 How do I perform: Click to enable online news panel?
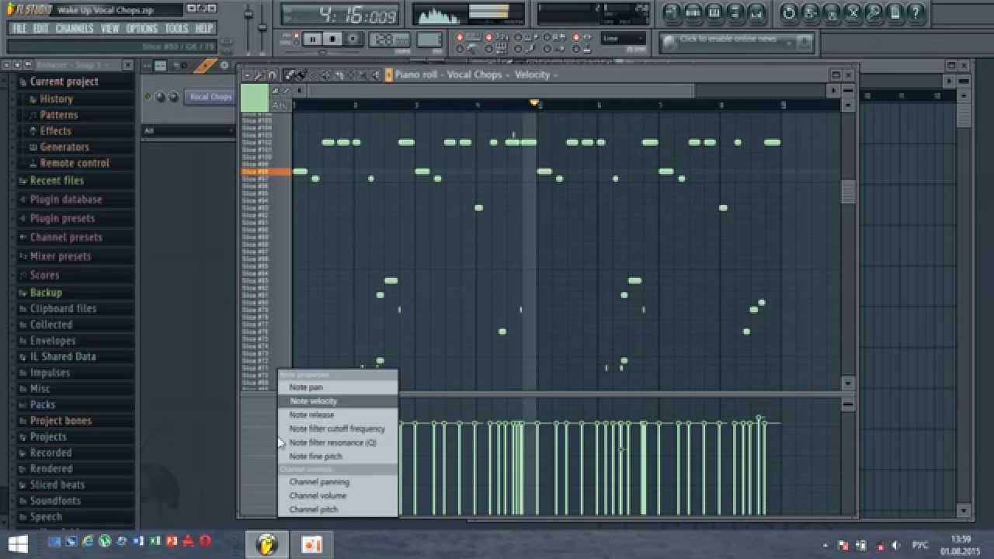737,41
